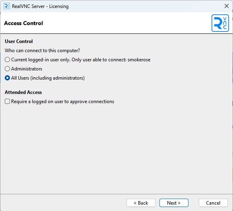233x211 pixels.
Task: Select the All Users radio button circle
Action: point(7,78)
